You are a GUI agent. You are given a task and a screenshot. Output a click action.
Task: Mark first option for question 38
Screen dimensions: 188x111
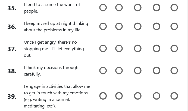(x=103, y=71)
